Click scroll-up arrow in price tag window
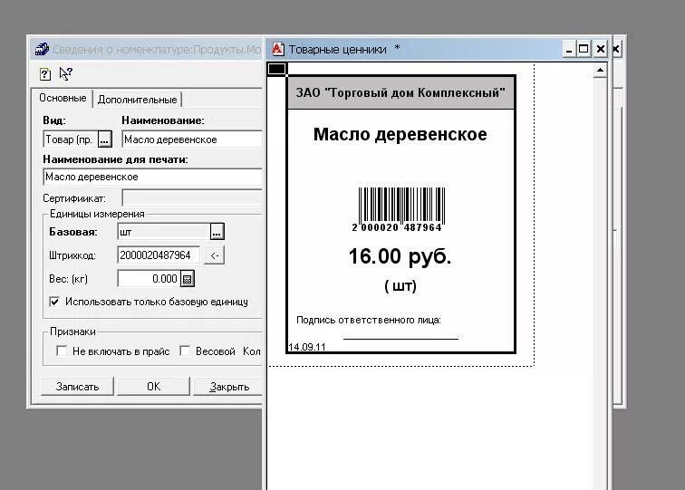 coord(601,71)
